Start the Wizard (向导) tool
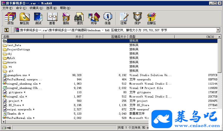 (x=94, y=18)
